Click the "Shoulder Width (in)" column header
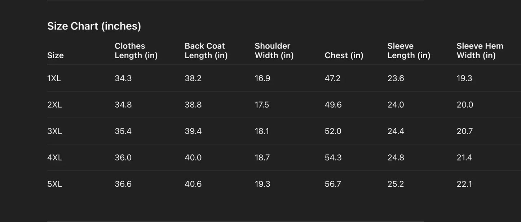This screenshot has height=222, width=521. click(x=274, y=51)
